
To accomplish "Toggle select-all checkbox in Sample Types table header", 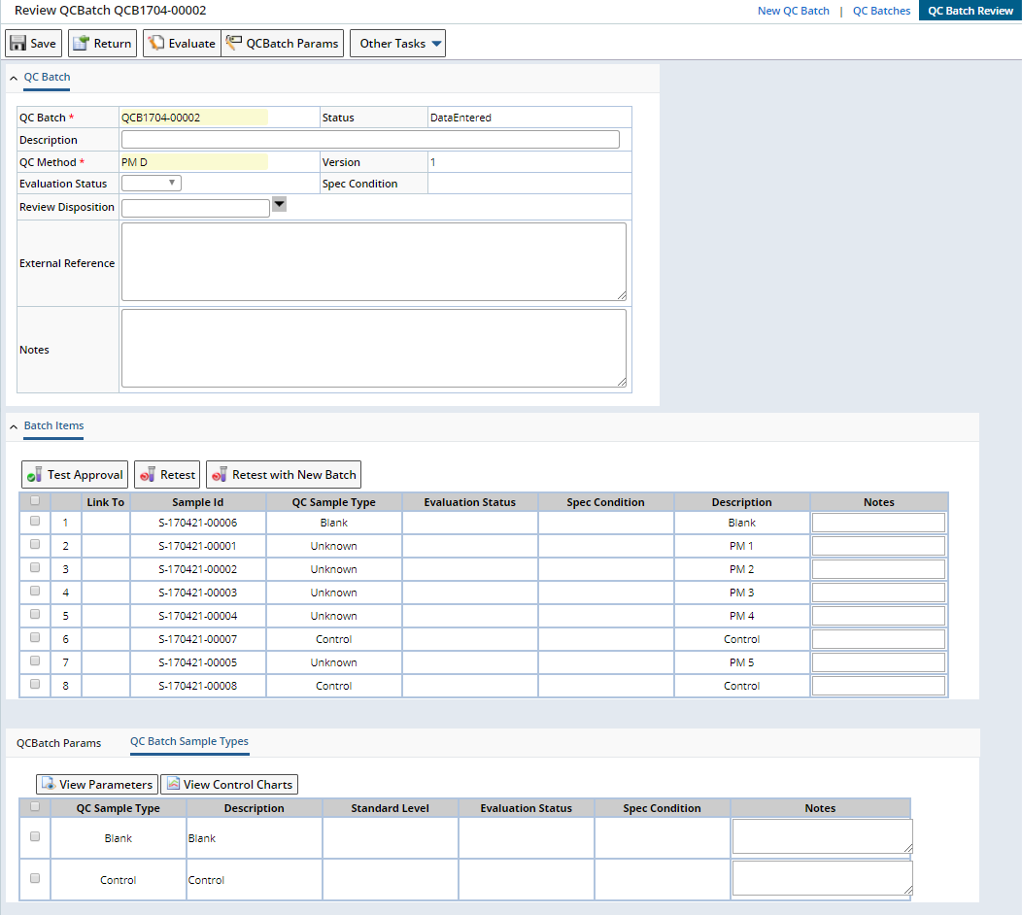I will pos(35,807).
